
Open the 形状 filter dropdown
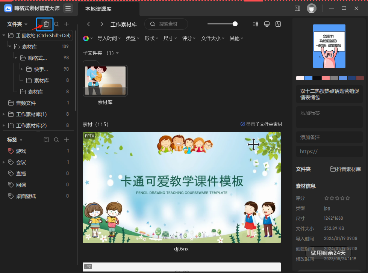tap(151, 38)
